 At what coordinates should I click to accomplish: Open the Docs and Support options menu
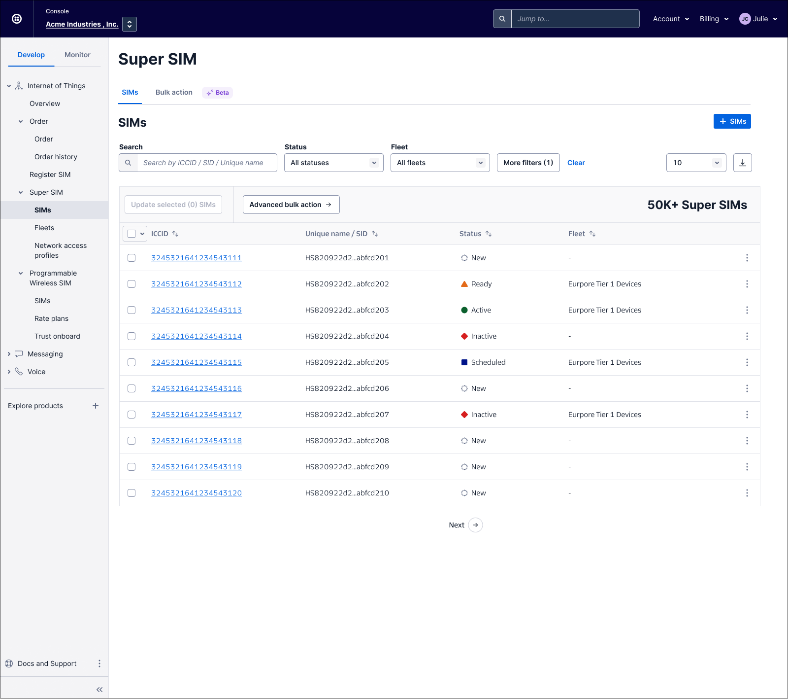99,664
